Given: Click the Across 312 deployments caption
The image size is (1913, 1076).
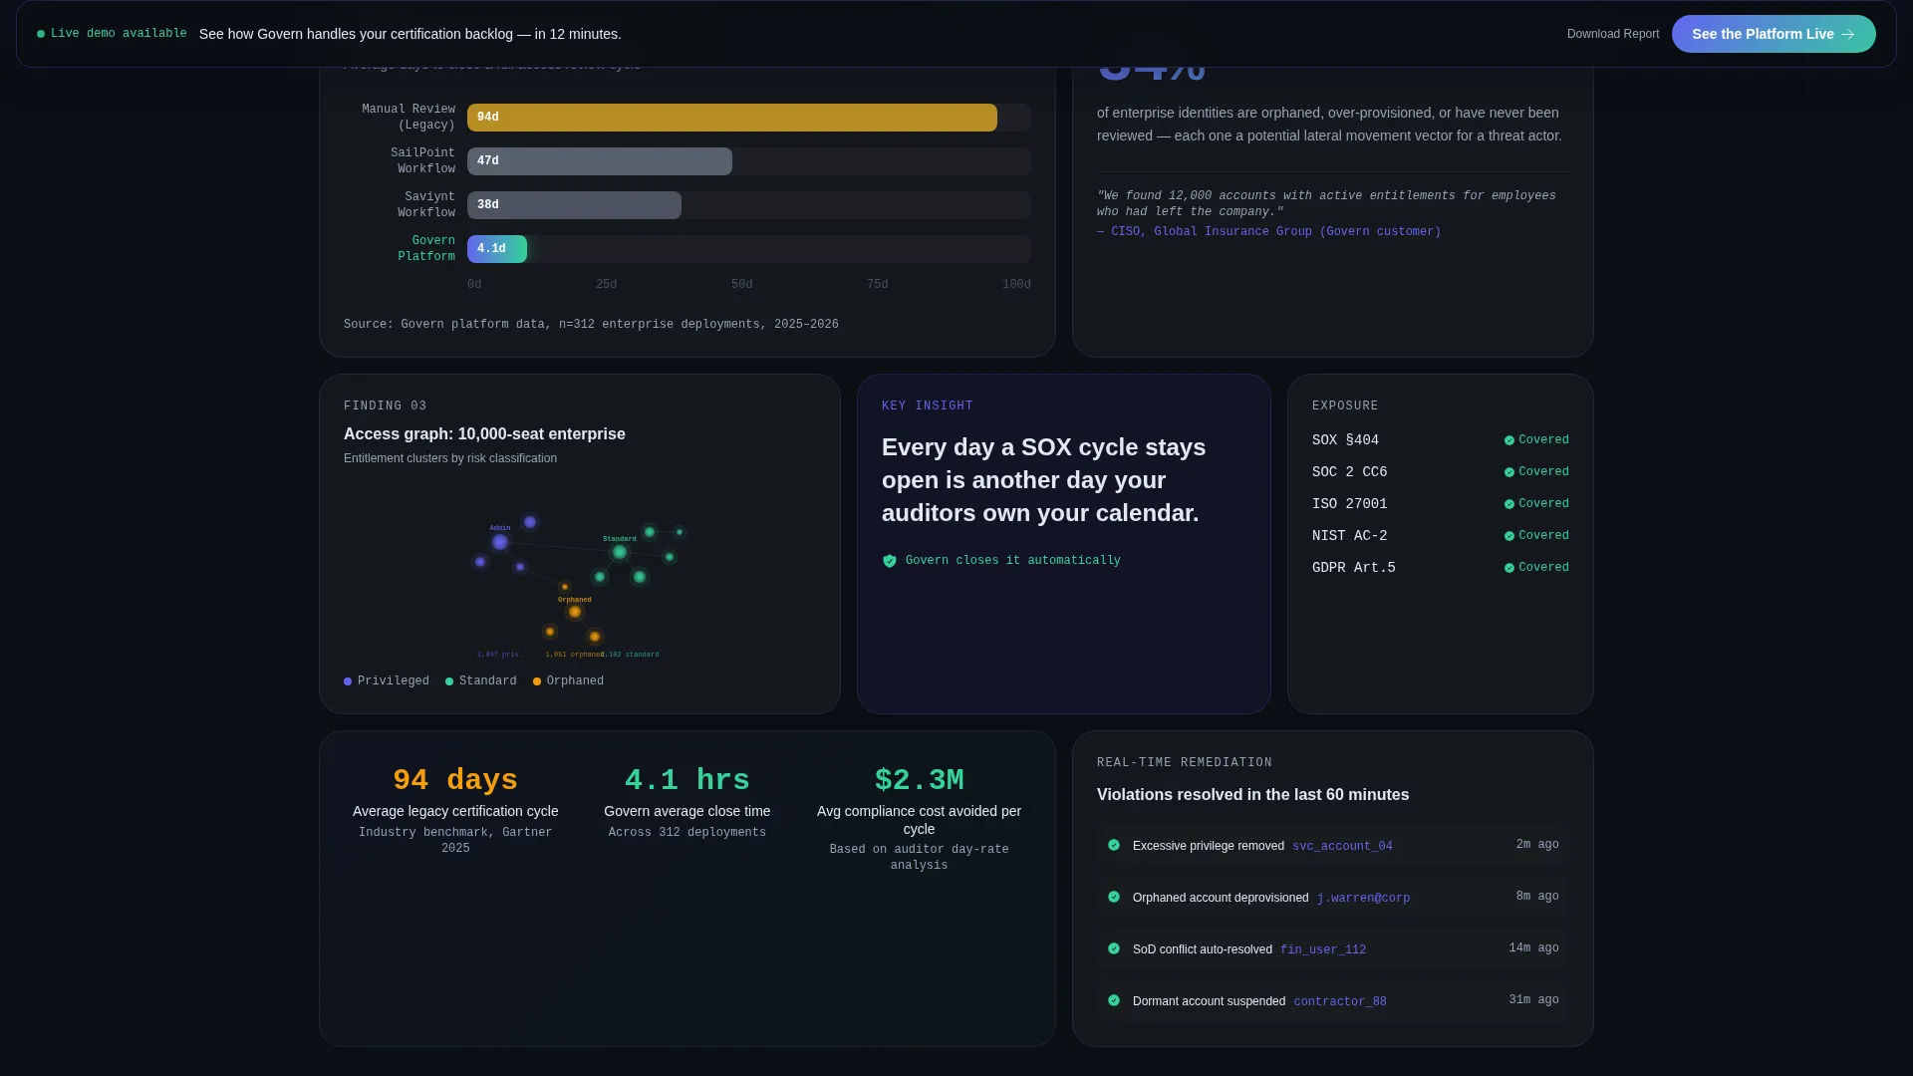Looking at the screenshot, I should coord(687,833).
